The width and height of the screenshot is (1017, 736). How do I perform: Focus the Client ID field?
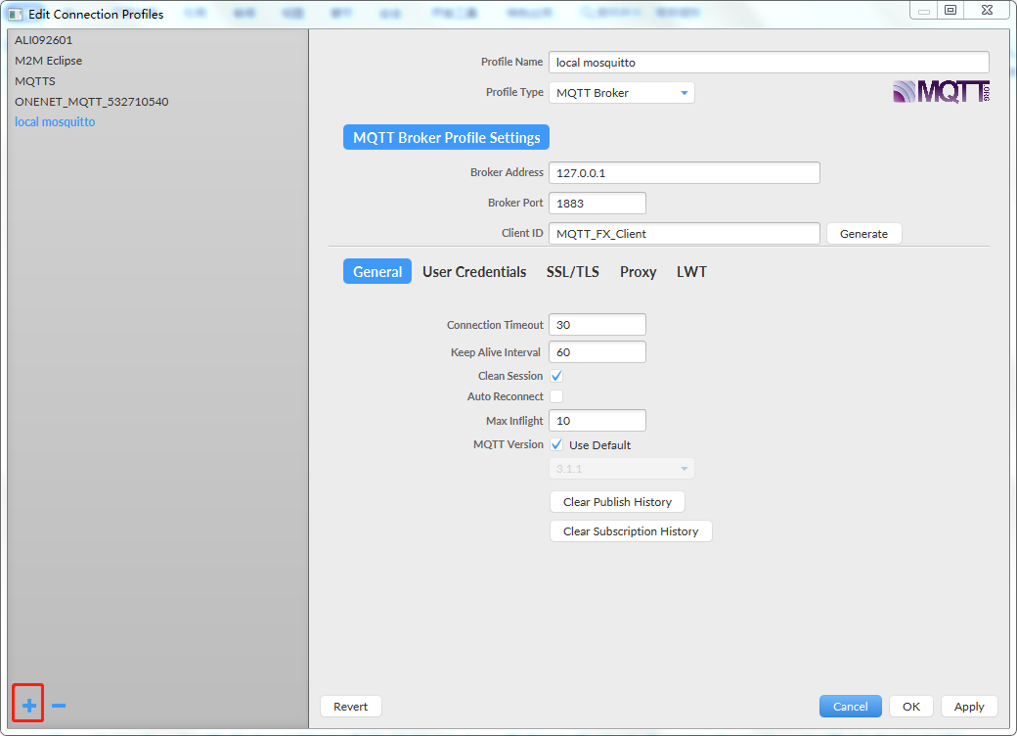point(685,234)
